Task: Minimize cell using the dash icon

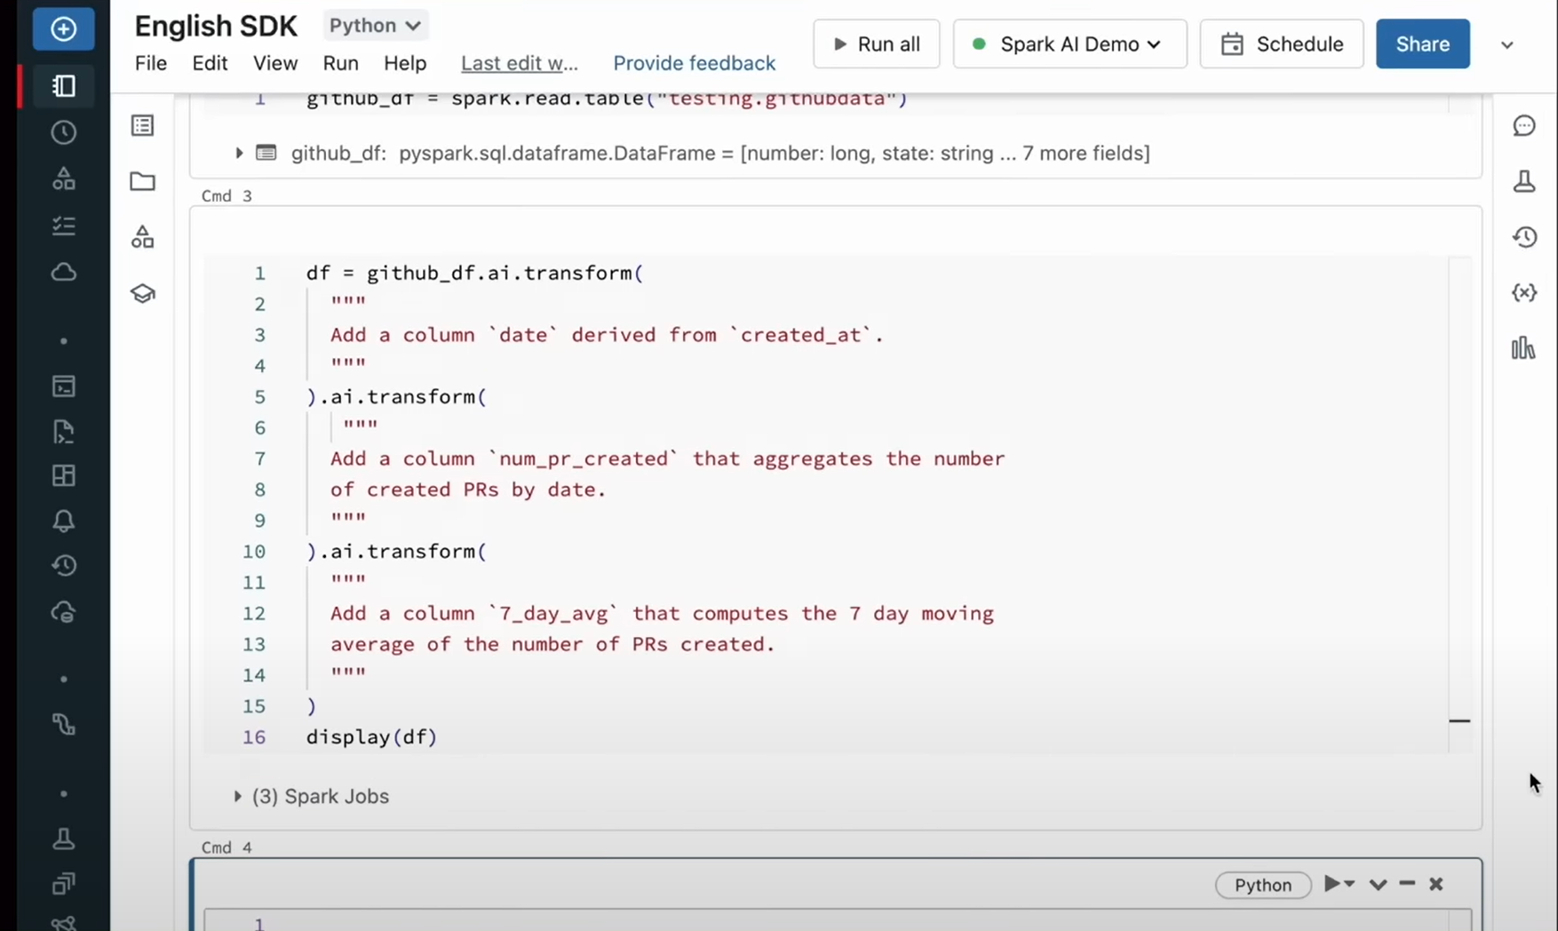Action: click(1407, 884)
